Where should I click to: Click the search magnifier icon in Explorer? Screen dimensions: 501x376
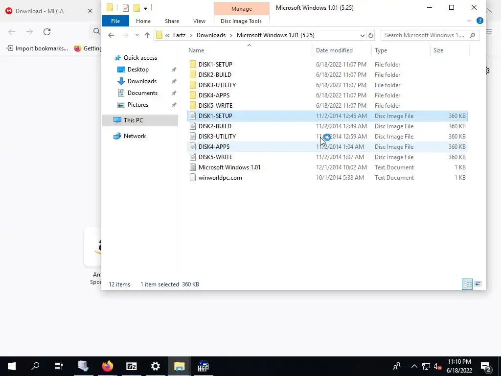pos(472,35)
